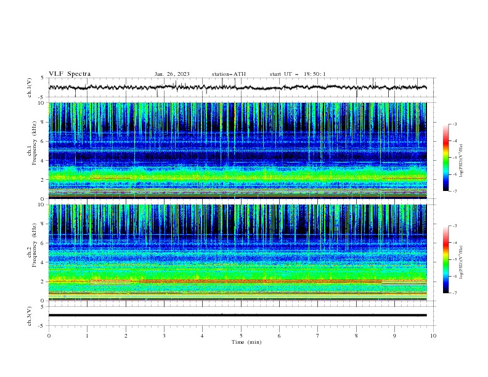Select the ch.1 "Frequency (kHz)" axis label
The image size is (488, 377).
coord(35,143)
